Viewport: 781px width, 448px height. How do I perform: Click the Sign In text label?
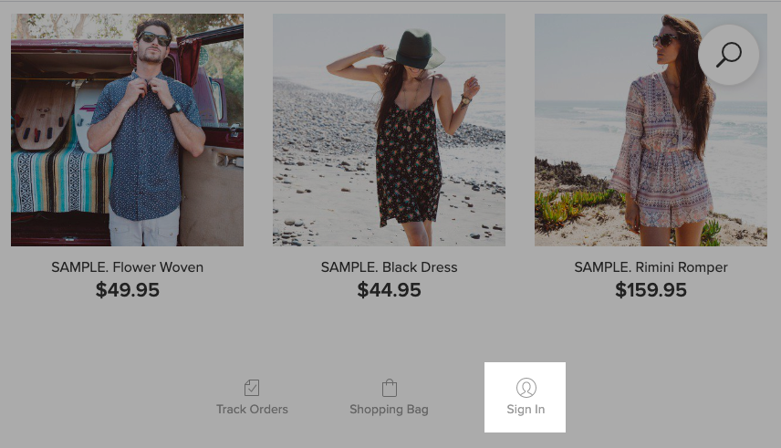pyautogui.click(x=526, y=409)
